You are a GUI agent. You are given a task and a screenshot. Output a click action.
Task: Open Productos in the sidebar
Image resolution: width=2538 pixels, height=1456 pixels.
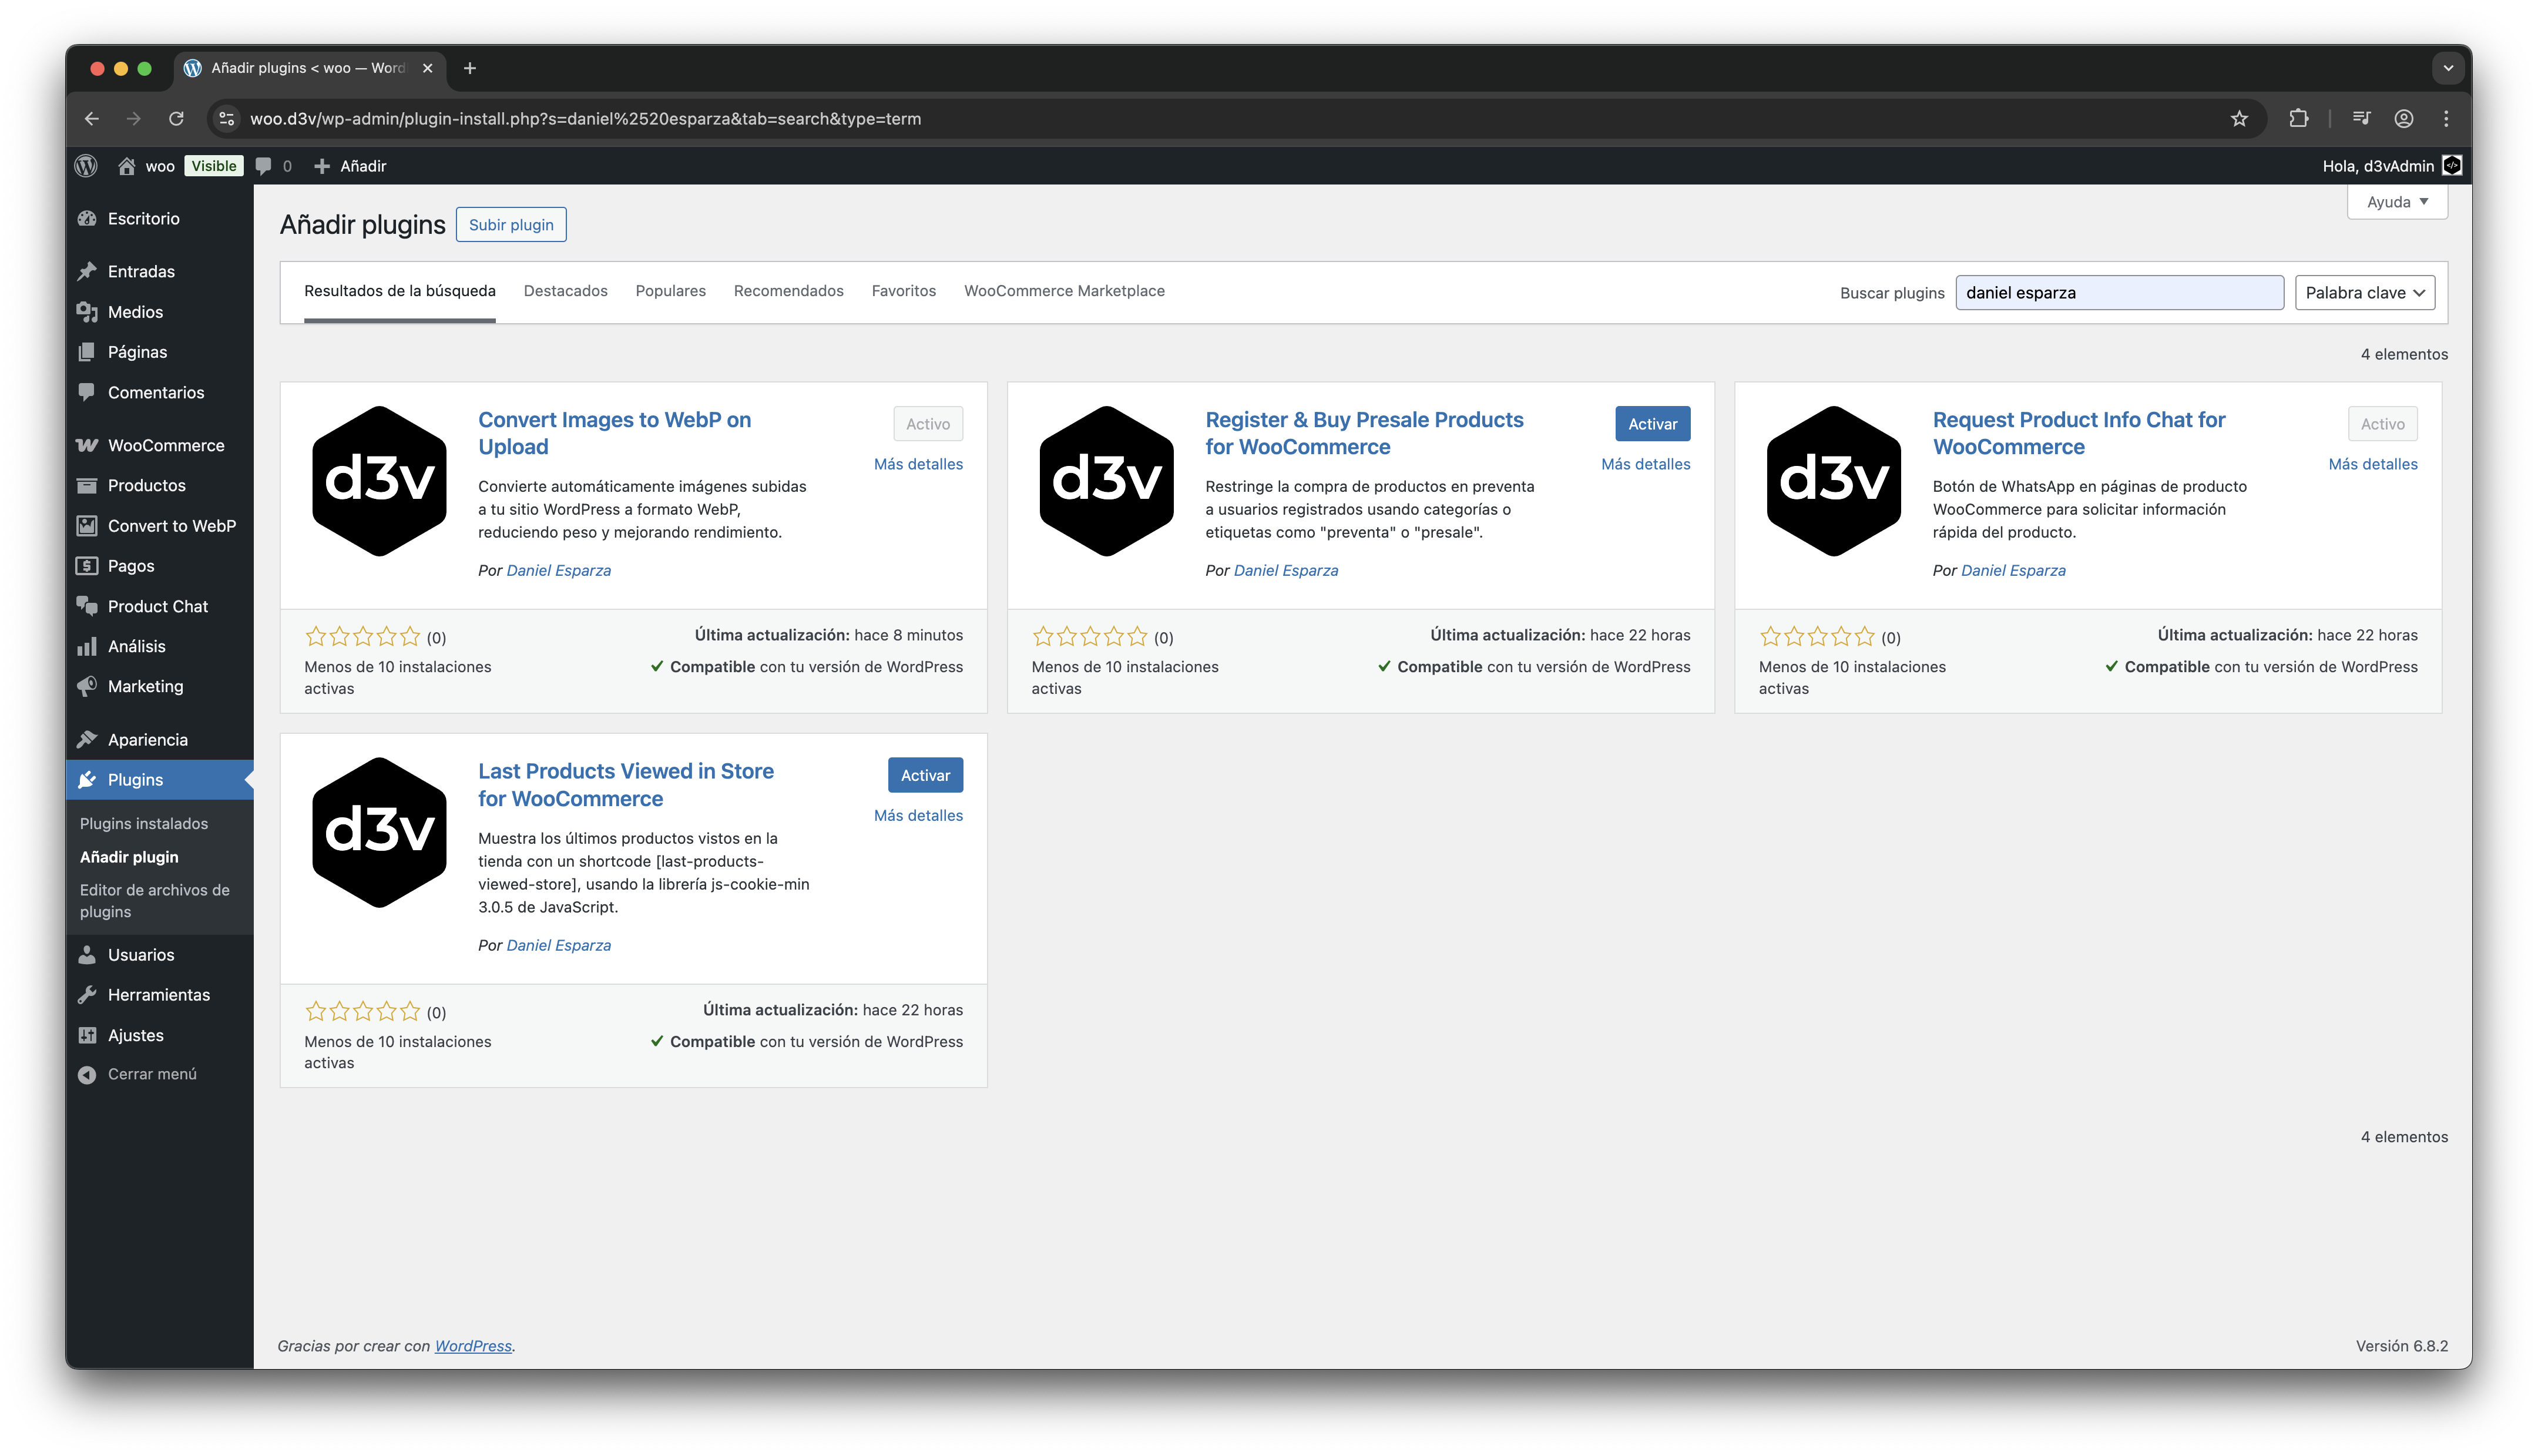(160, 485)
